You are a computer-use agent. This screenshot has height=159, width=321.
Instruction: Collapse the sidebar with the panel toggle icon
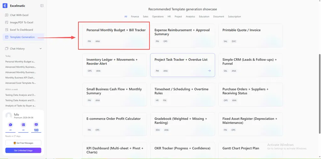[x=42, y=6]
